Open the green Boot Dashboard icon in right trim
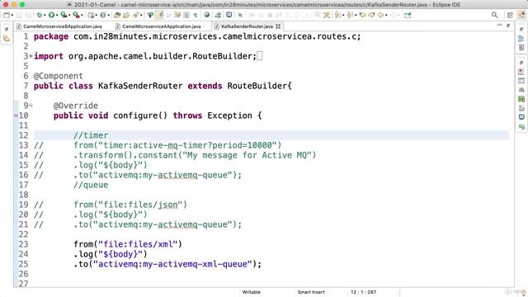This screenshot has height=297, width=528. pos(521,99)
